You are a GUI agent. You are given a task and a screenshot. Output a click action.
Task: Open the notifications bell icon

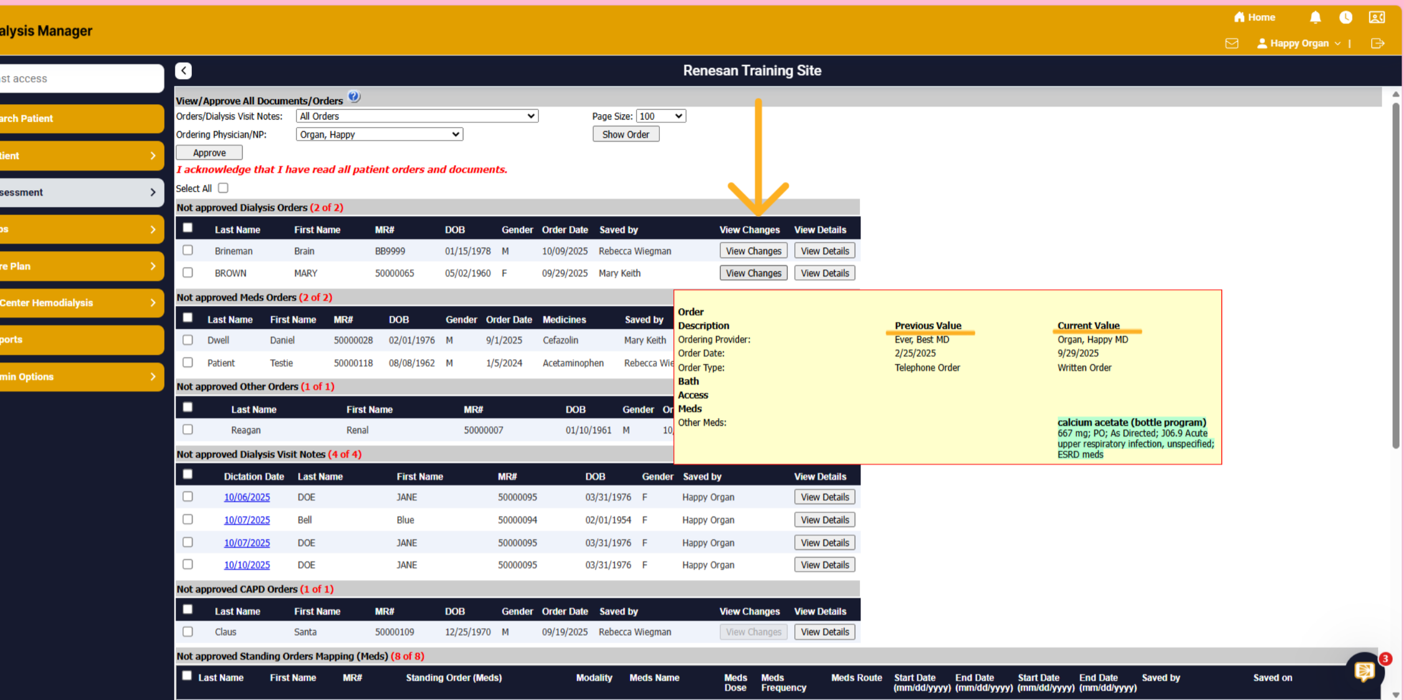[1315, 18]
